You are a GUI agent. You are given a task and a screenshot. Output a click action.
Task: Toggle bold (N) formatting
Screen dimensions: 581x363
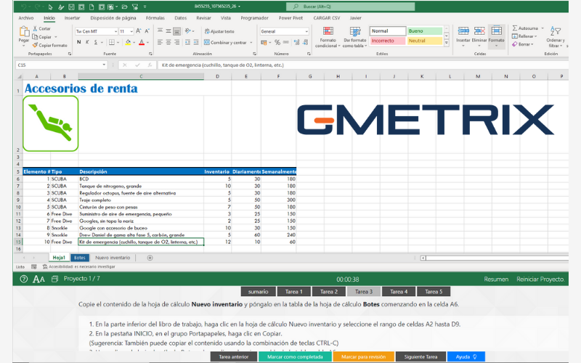point(79,42)
